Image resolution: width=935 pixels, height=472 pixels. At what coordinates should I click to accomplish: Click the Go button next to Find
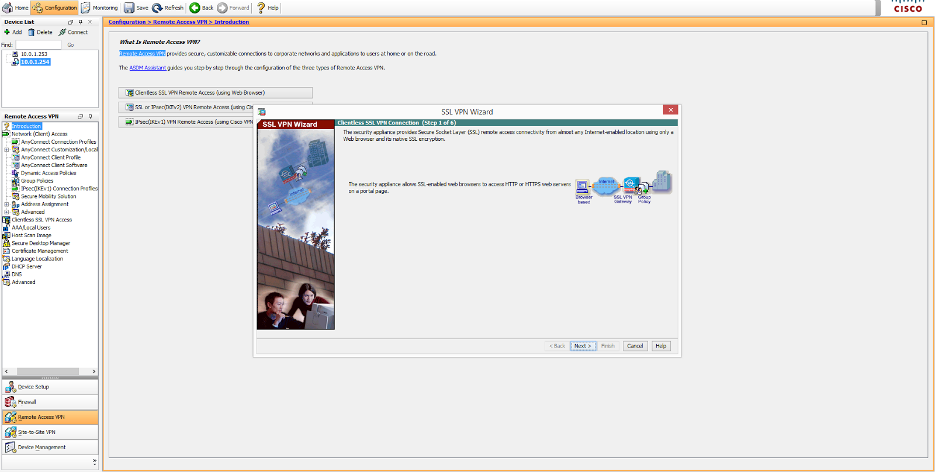tap(70, 44)
